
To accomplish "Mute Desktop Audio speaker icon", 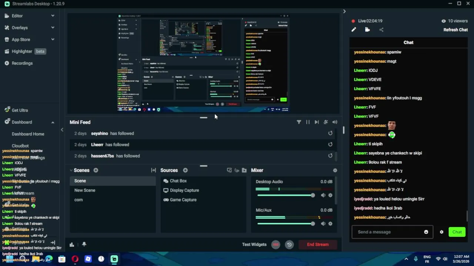I will tap(323, 195).
